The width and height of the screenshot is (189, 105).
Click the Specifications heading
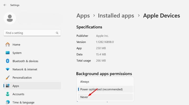[89, 27]
